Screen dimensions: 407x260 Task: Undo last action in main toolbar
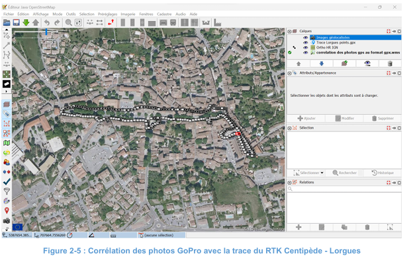pos(47,22)
